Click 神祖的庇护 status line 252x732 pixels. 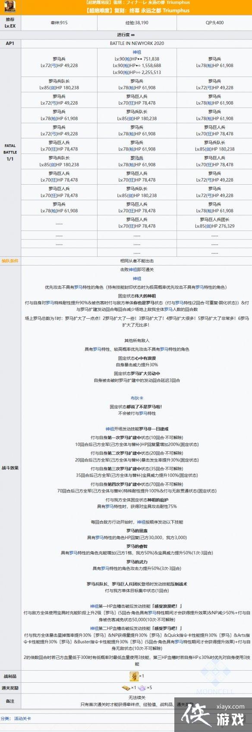pyautogui.click(x=137, y=500)
